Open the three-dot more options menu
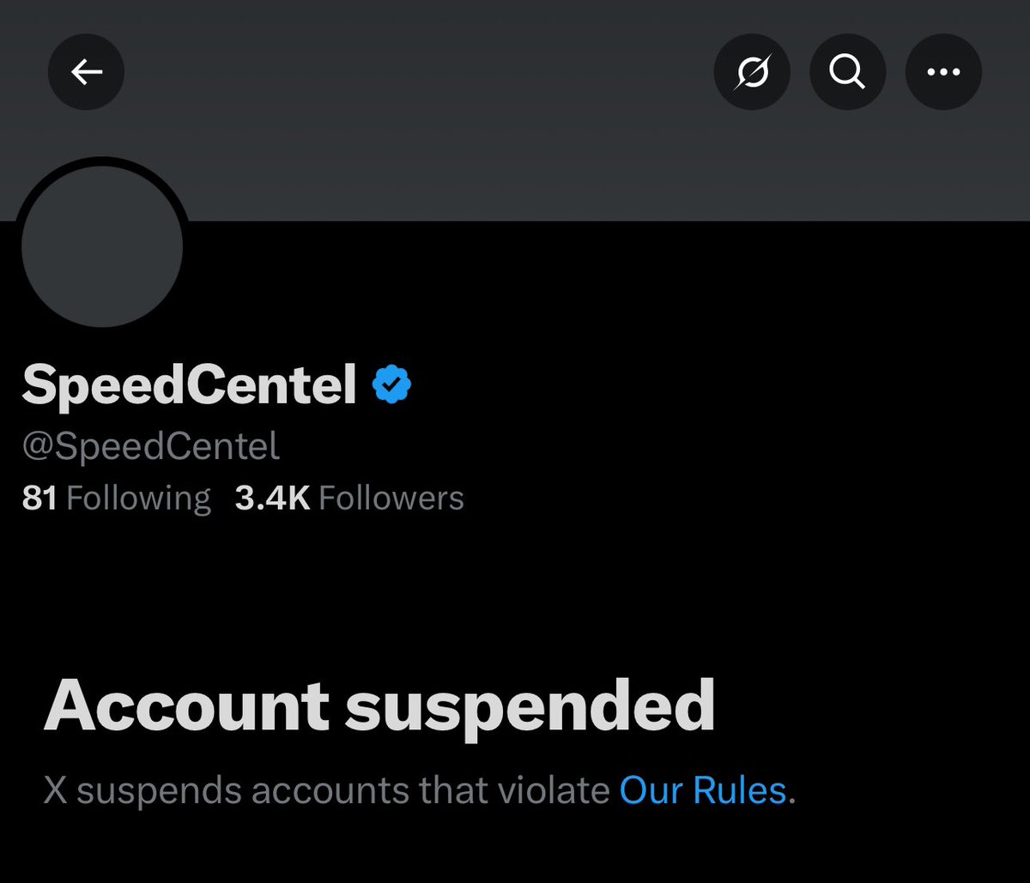This screenshot has height=883, width=1030. click(943, 72)
